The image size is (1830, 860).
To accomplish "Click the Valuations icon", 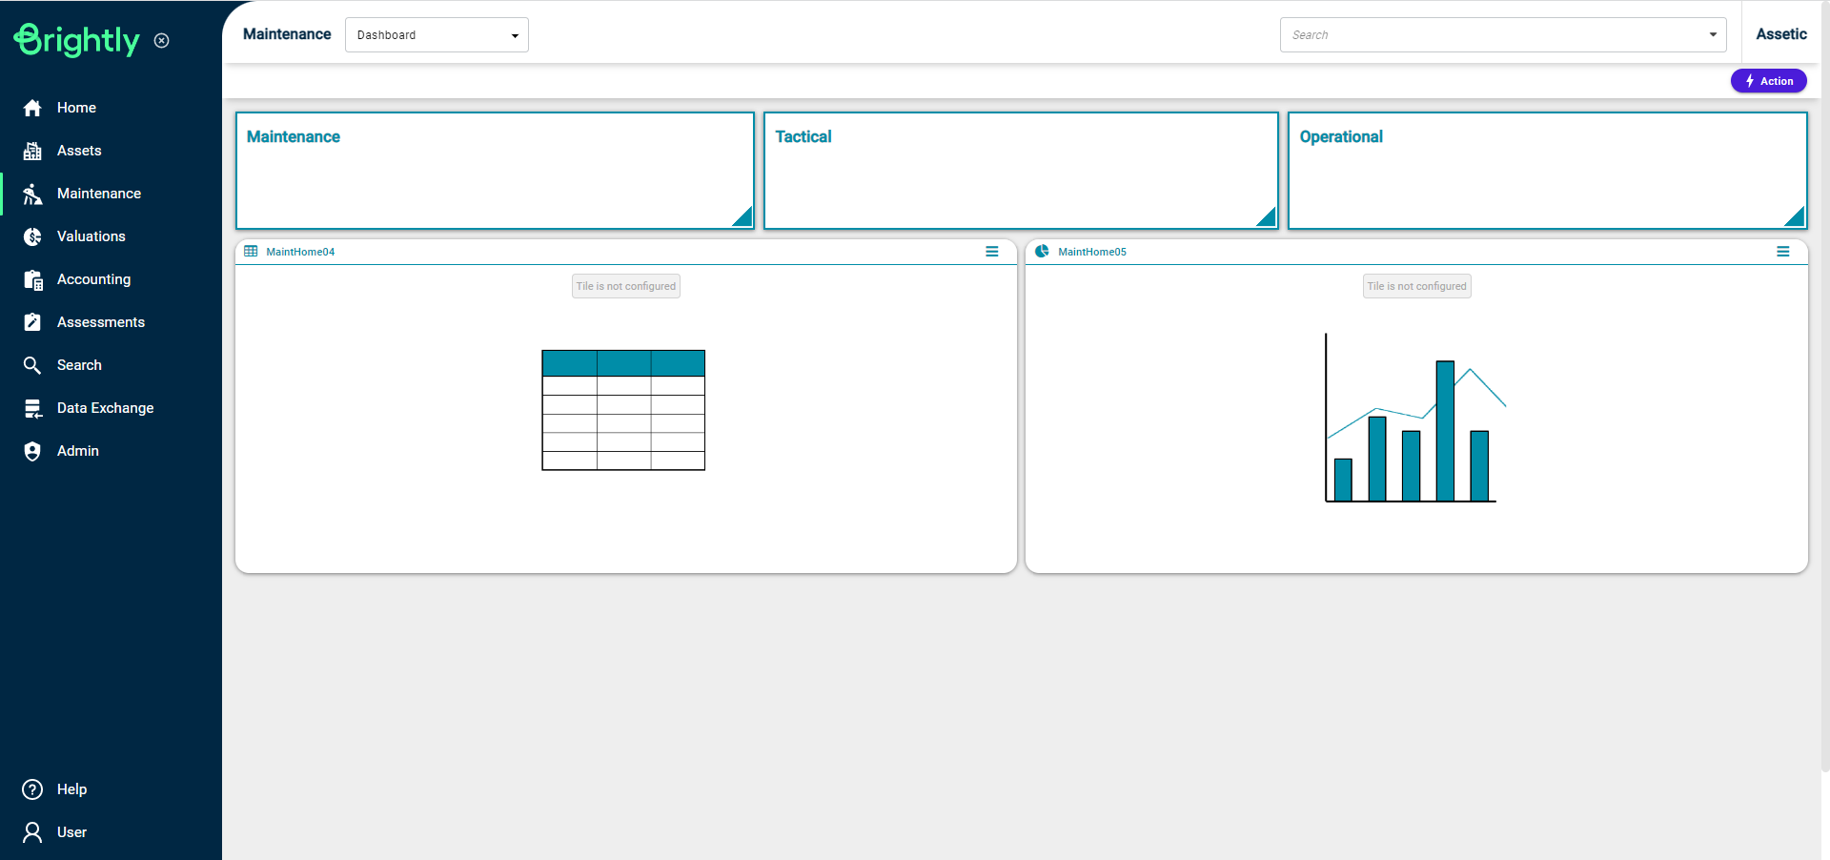I will pos(32,236).
